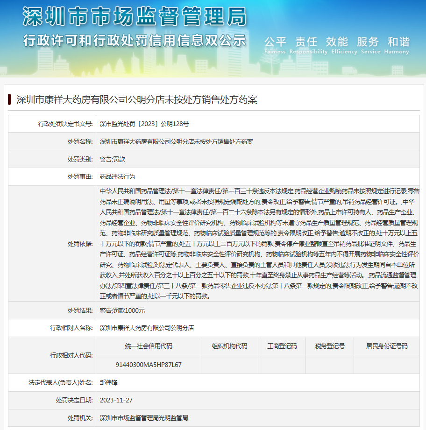
Task: Click the 处罚依据 label
Action: click(80, 244)
